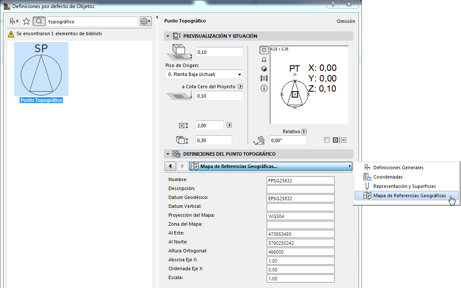Click the rotation angle icon
Screen dimensions: 461x288
[x=259, y=140]
